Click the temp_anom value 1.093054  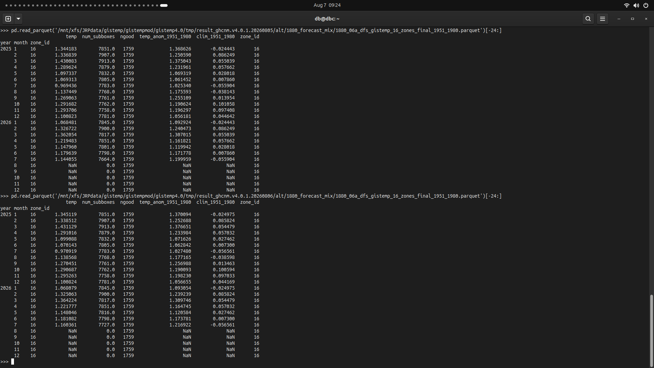coord(180,288)
